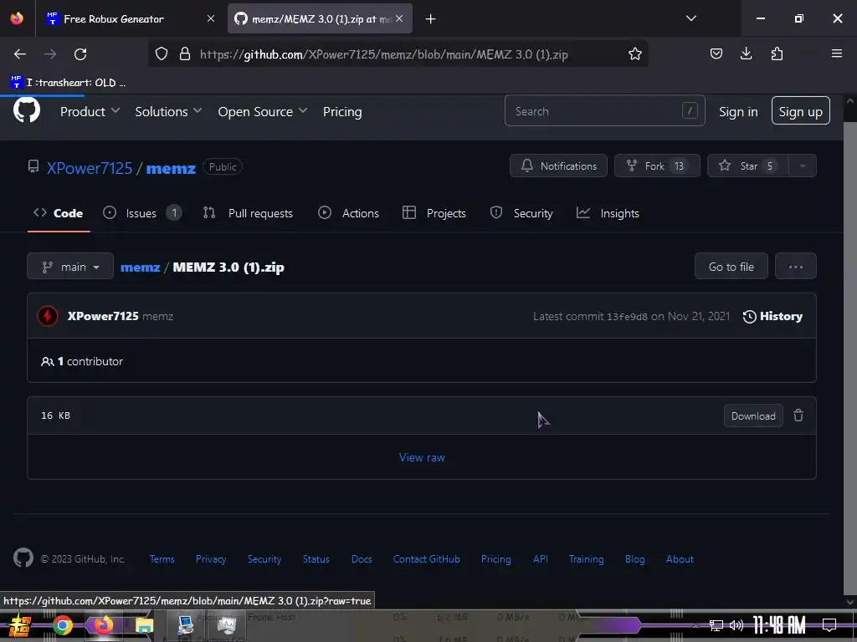The height and width of the screenshot is (642, 857).
Task: Open more file options (three dots)
Action: (x=795, y=267)
